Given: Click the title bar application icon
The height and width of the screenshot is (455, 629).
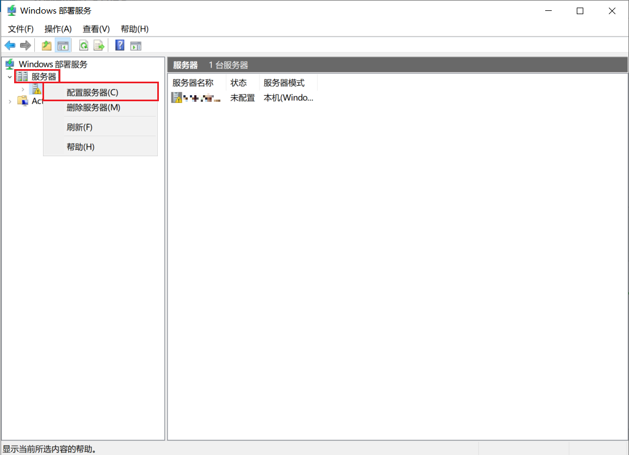Looking at the screenshot, I should pos(11,10).
